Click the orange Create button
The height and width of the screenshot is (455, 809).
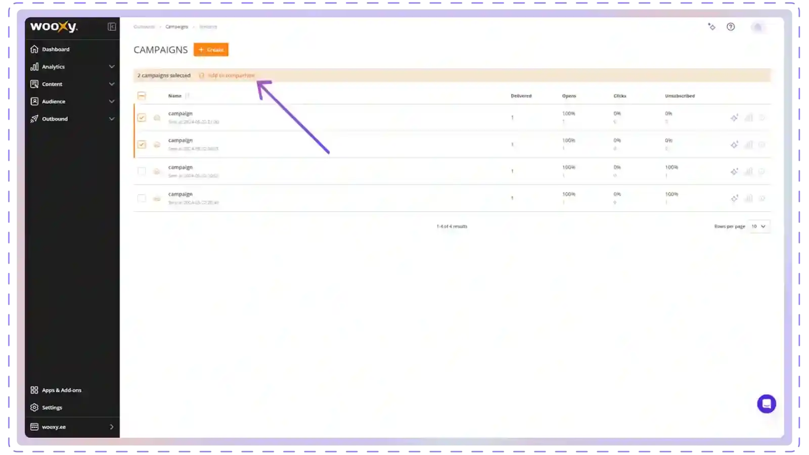click(211, 50)
